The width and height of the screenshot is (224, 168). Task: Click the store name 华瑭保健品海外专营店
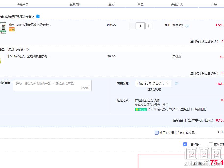(x=20, y=17)
